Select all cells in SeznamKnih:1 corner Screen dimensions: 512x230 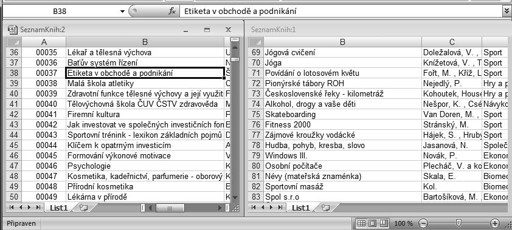point(256,42)
